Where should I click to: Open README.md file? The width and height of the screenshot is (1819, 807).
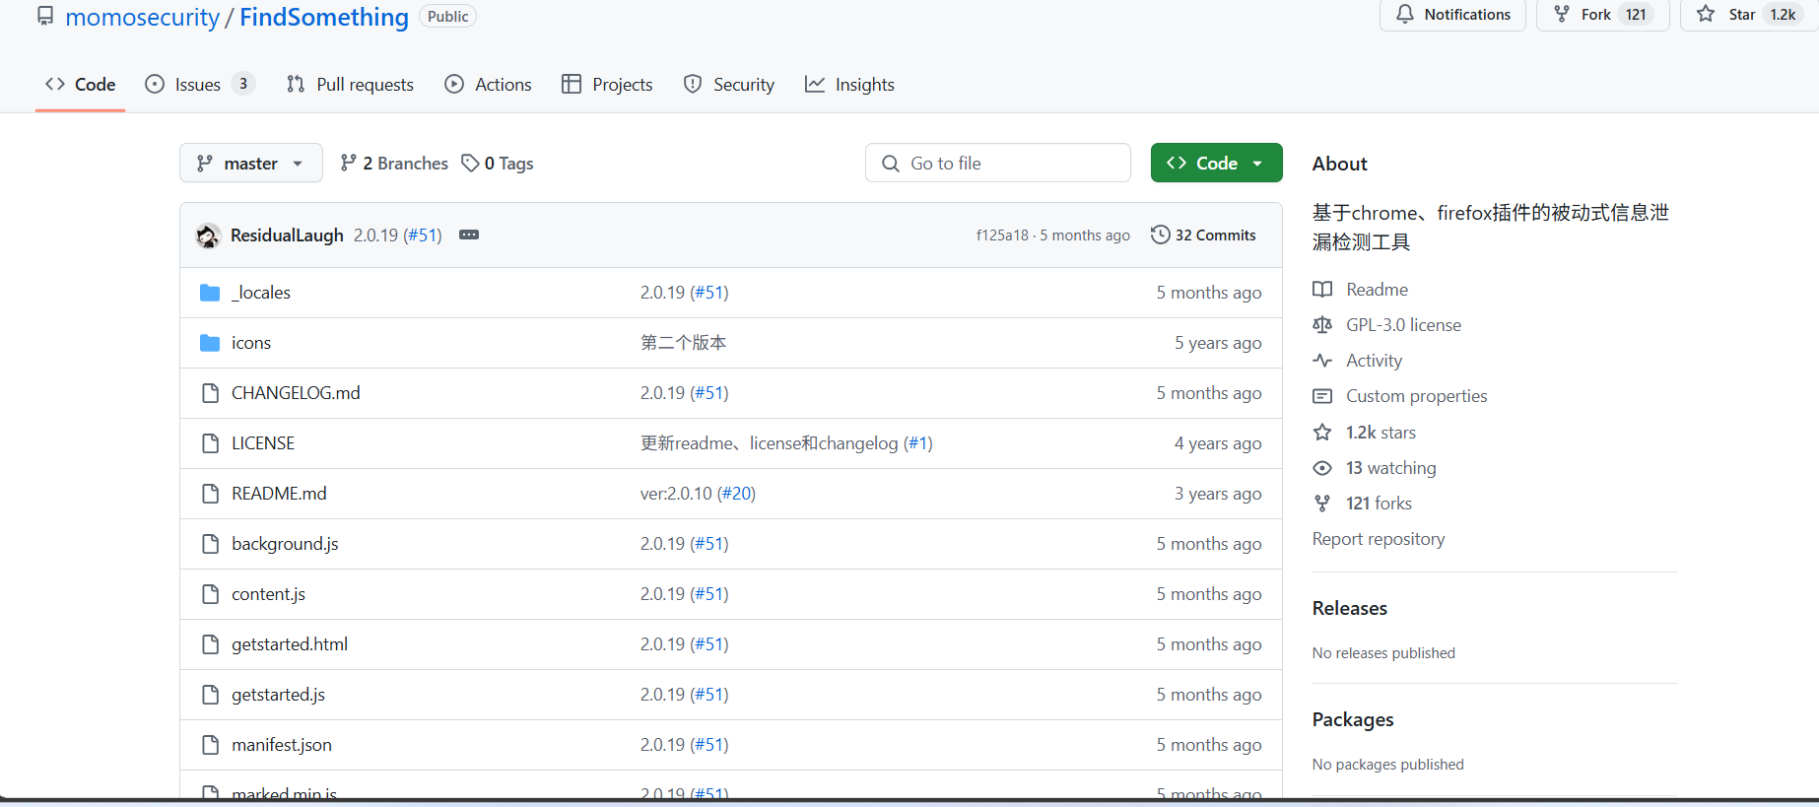click(279, 494)
